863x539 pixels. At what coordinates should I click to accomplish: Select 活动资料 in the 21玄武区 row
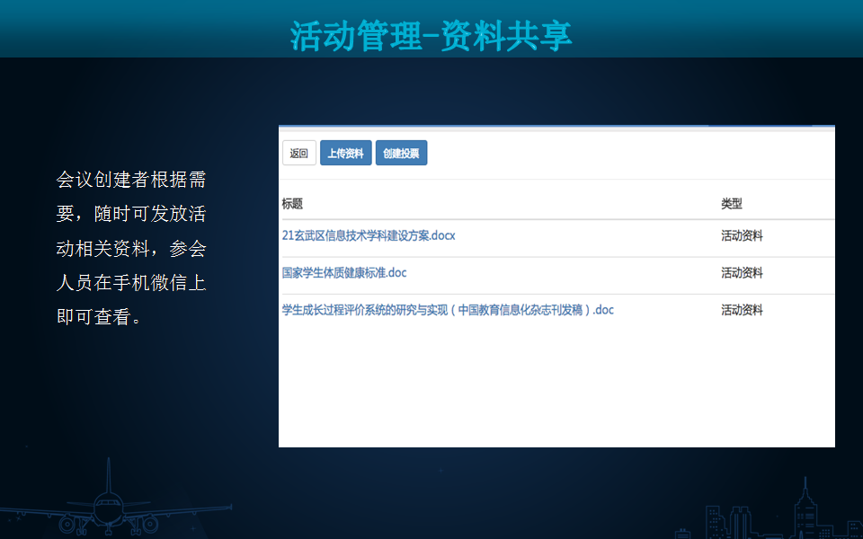(x=742, y=236)
